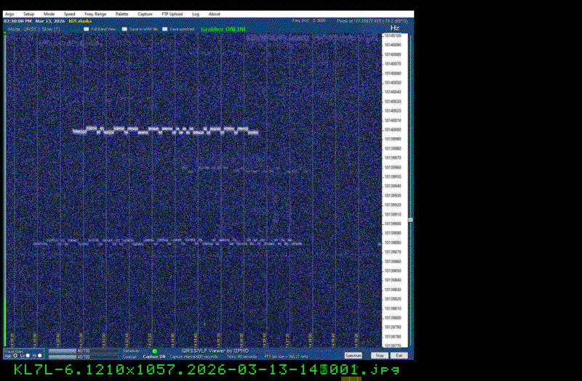Open the Mode menu

coord(49,14)
